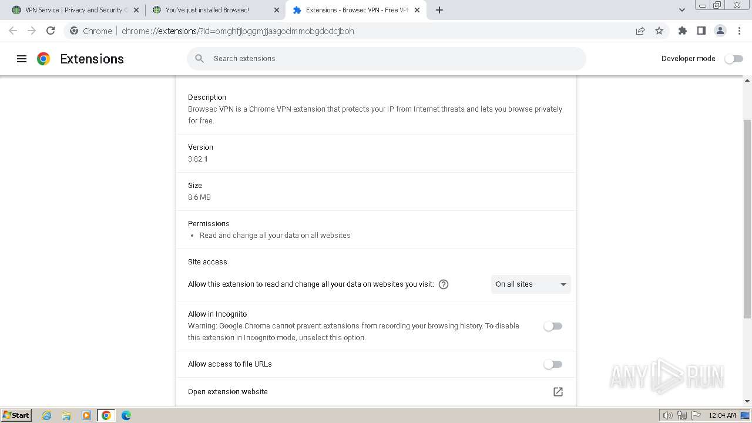The width and height of the screenshot is (752, 423).
Task: Open File Explorer from taskbar
Action: click(66, 415)
